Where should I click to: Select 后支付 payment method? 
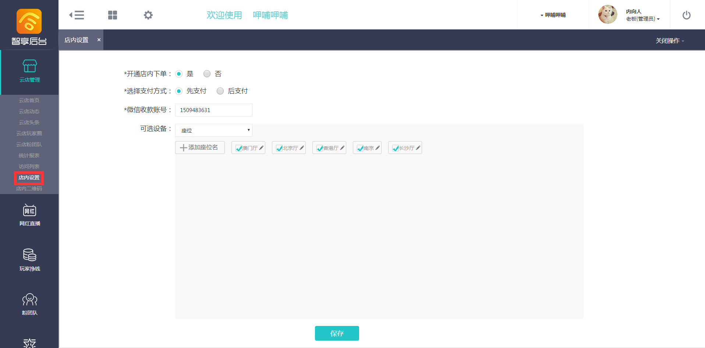[220, 91]
